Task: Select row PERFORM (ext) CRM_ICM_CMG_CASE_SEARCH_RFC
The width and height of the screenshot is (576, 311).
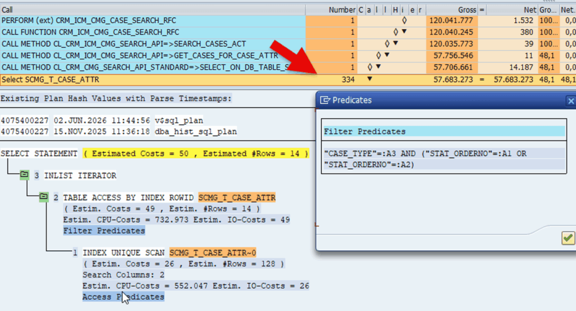Action: pos(152,21)
